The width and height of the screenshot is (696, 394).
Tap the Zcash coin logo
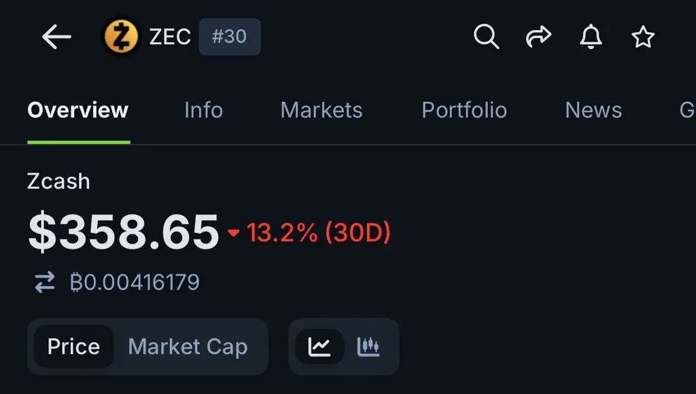pos(120,37)
